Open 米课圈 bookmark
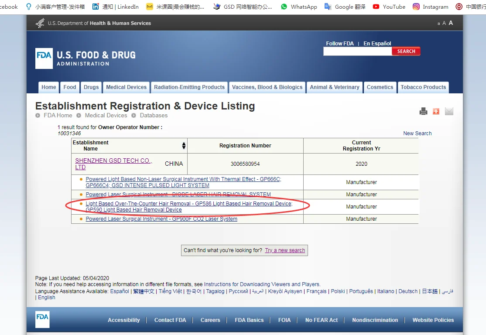This screenshot has width=486, height=335. coord(175,7)
